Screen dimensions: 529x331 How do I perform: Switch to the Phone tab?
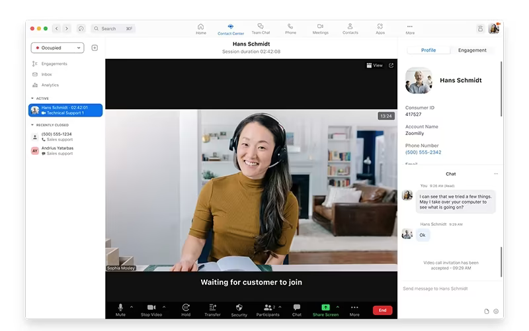pyautogui.click(x=290, y=29)
